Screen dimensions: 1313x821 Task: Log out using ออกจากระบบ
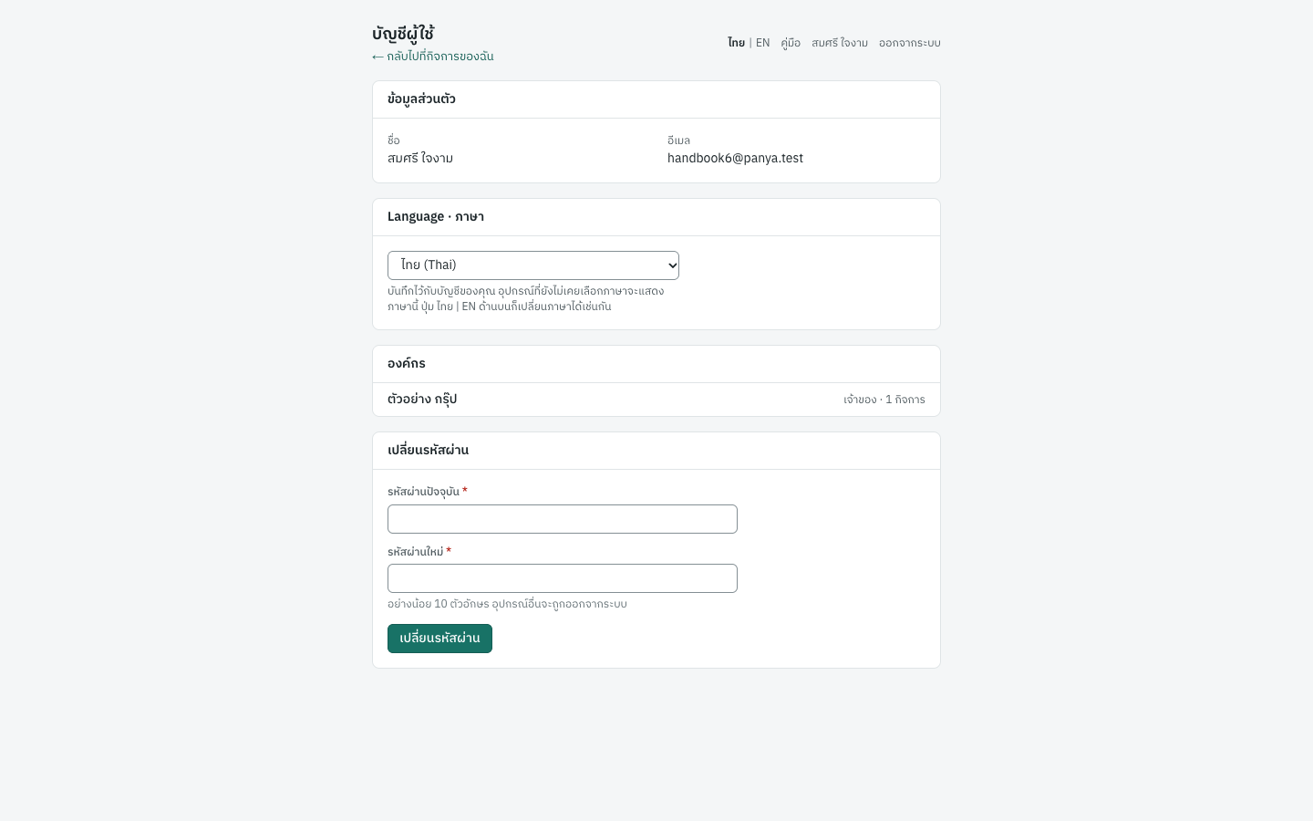tap(910, 43)
